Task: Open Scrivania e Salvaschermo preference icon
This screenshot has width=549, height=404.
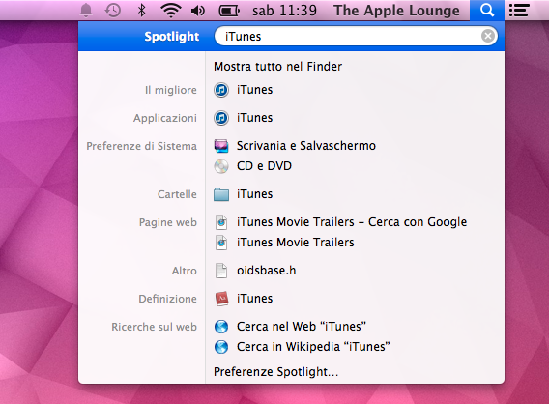Action: coord(221,146)
